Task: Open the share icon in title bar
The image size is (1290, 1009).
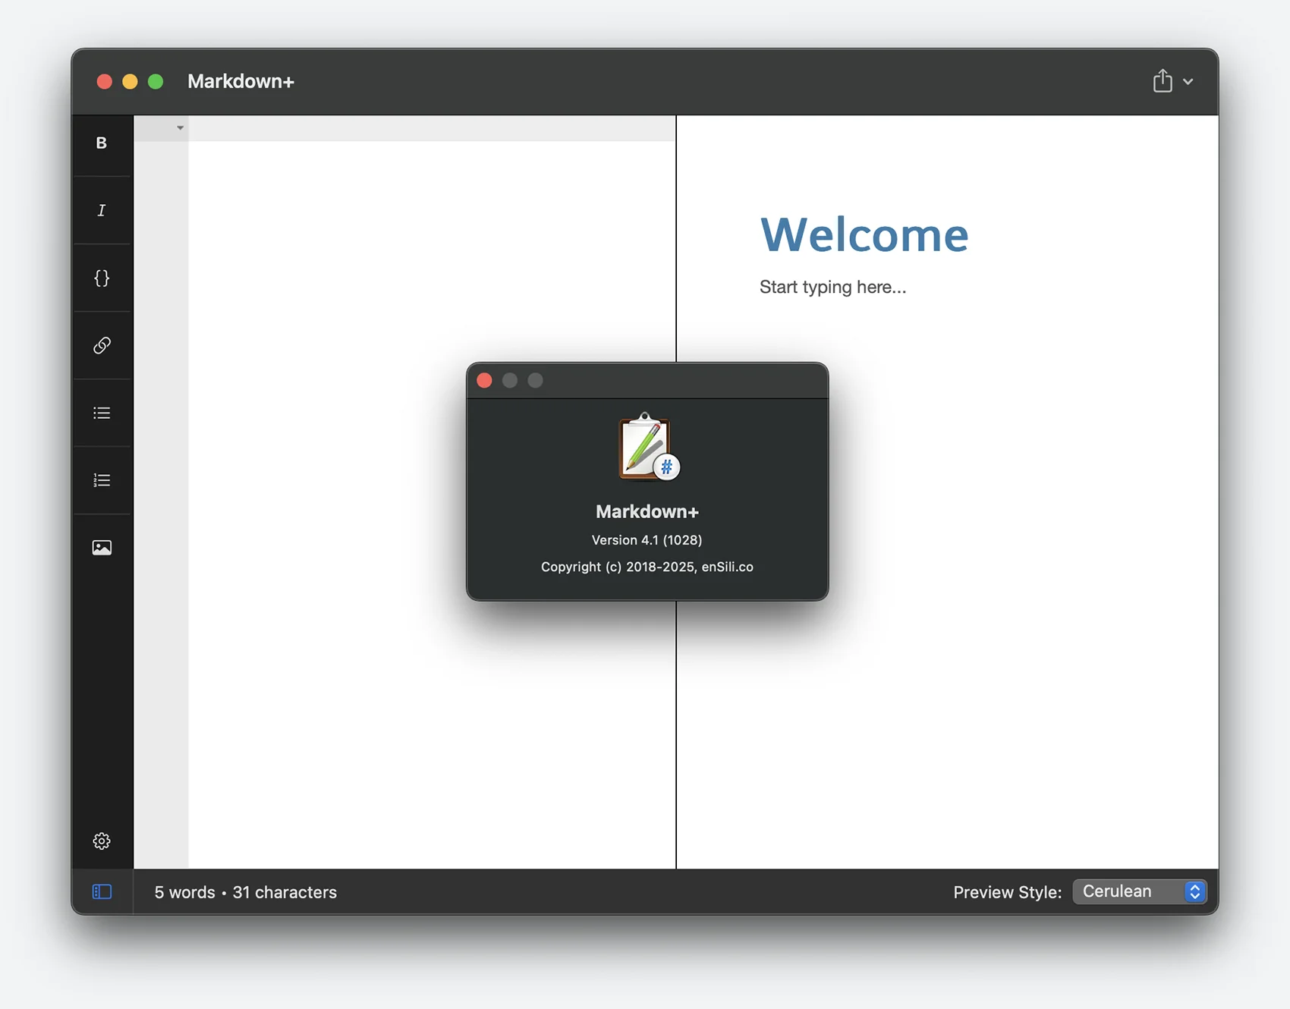Action: pyautogui.click(x=1163, y=81)
